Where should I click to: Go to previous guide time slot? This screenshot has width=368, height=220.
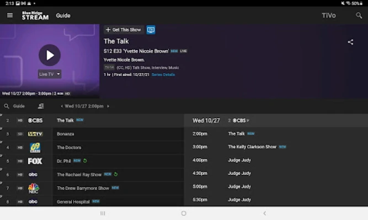[x=62, y=106]
